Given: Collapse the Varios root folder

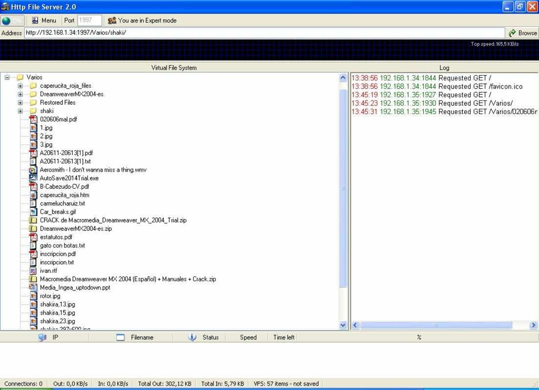Looking at the screenshot, I should click(7, 77).
